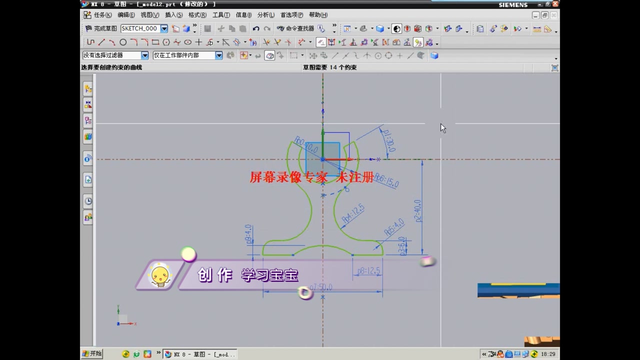Screen dimensions: 640x360
Task: Open the Analysis (分析) menu
Action: [x=265, y=15]
